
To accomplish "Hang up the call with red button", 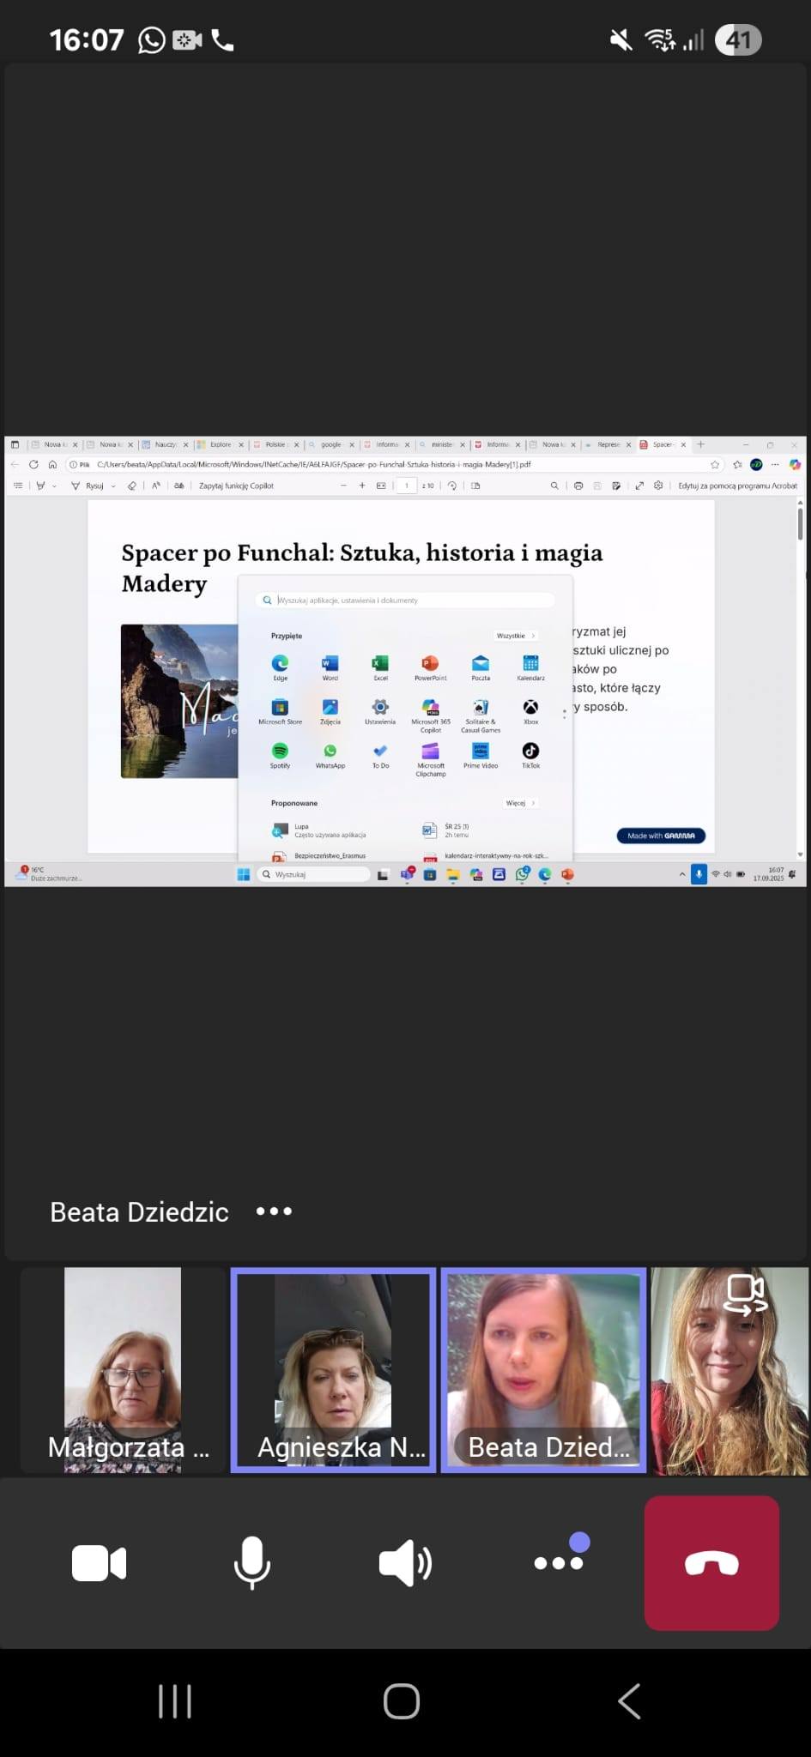I will click(711, 1563).
